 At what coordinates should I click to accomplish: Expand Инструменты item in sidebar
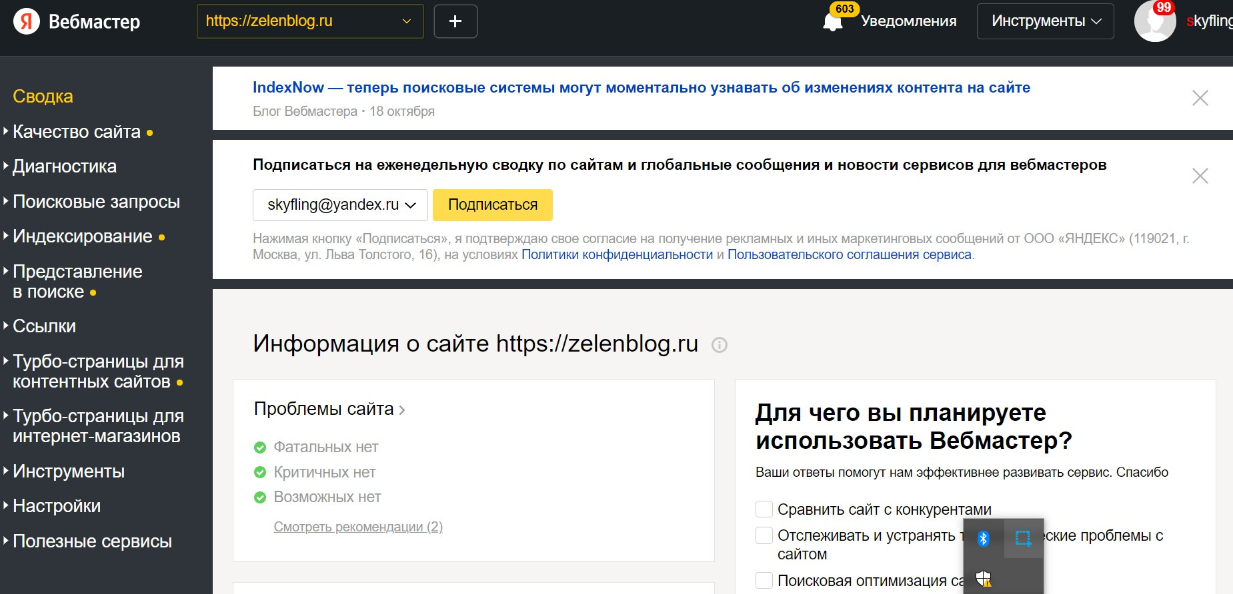click(69, 471)
